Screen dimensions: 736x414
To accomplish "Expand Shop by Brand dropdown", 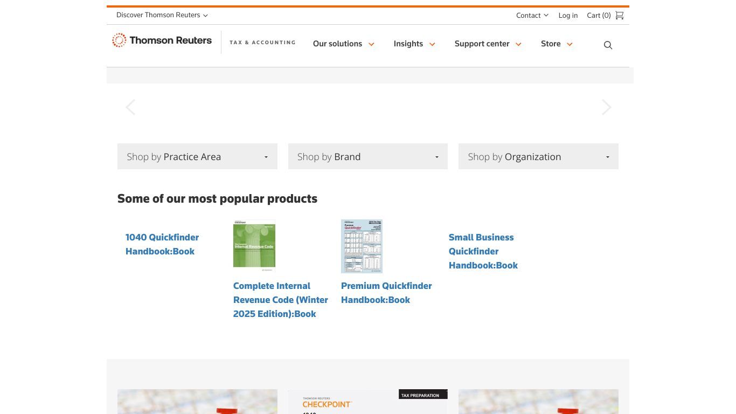I will coord(368,156).
